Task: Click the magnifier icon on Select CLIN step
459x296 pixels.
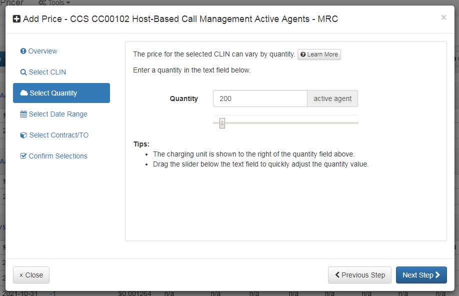Action: click(x=23, y=72)
